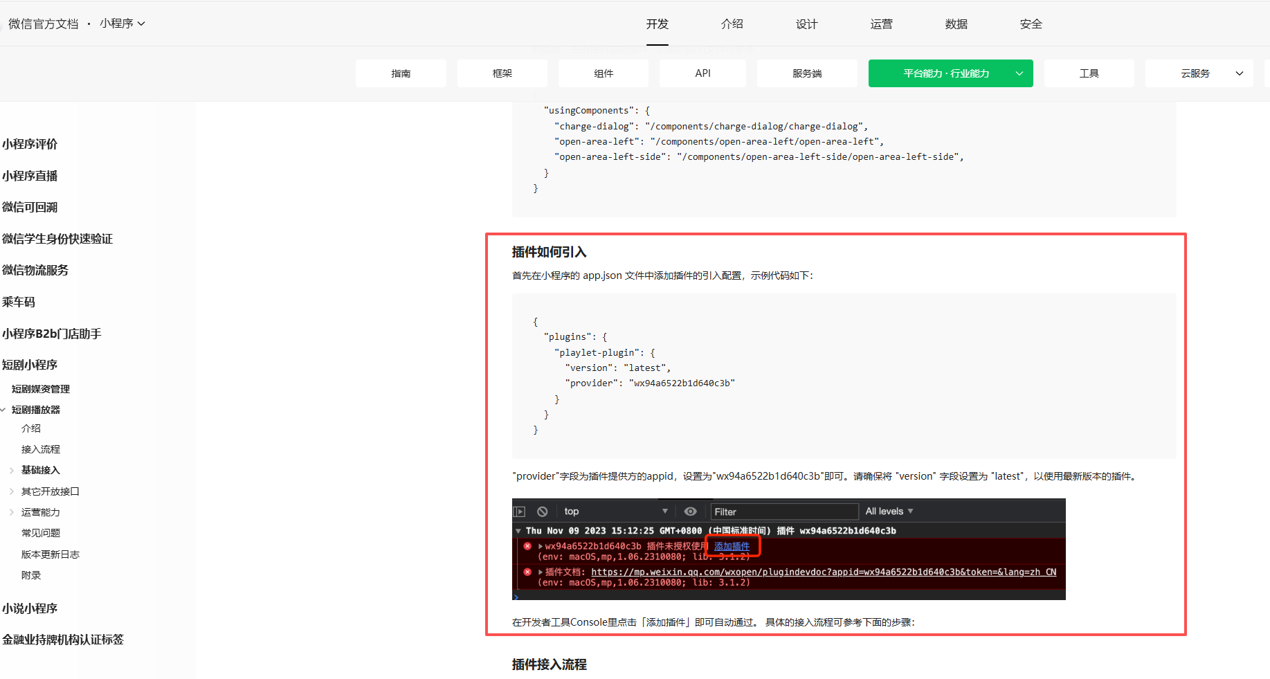The width and height of the screenshot is (1270, 679).
Task: Open 小程序评价 in the sidebar
Action: (x=30, y=144)
